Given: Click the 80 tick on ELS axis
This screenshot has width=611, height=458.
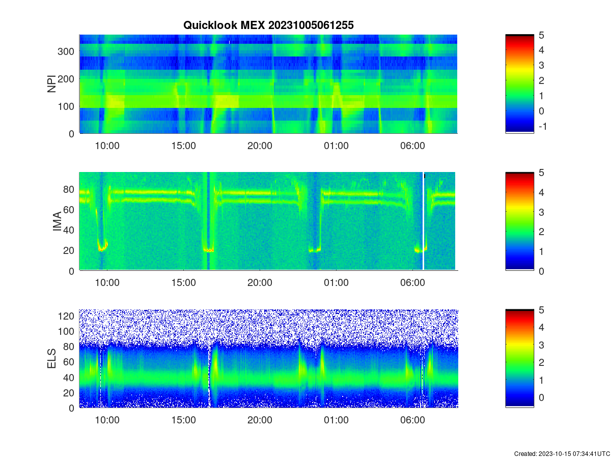Looking at the screenshot, I should point(70,347).
